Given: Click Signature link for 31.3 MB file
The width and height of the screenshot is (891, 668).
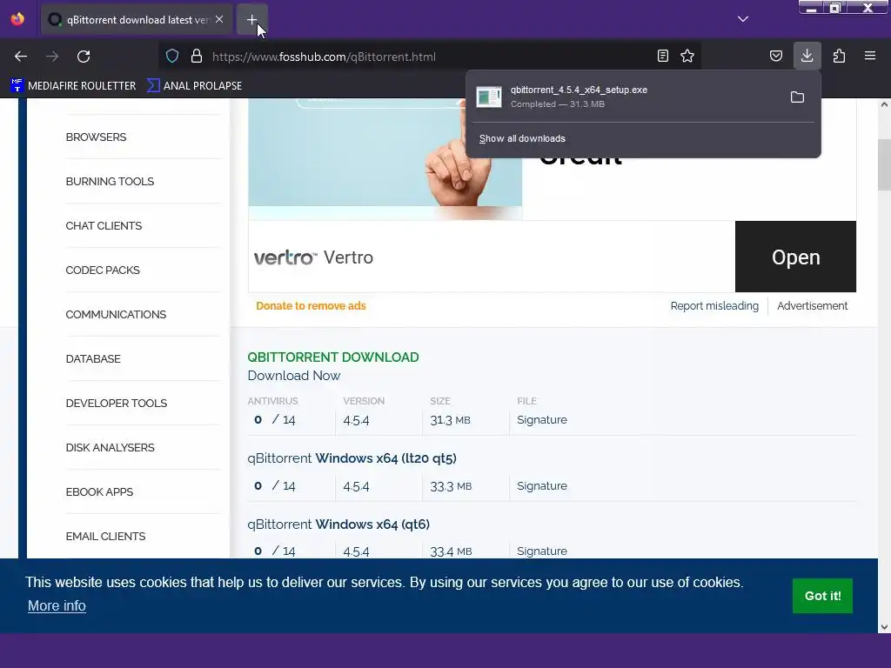Looking at the screenshot, I should click(541, 420).
